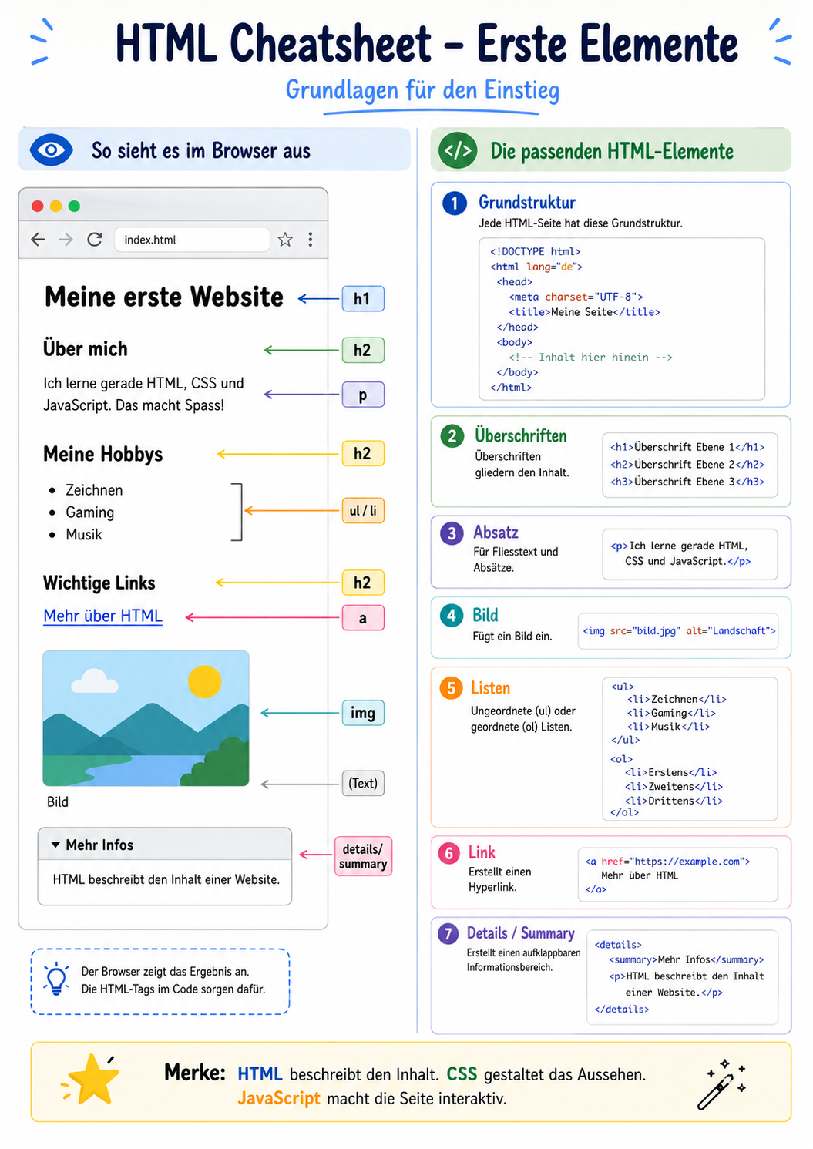This screenshot has height=1149, width=813.
Task: Bookmark page with the star icon
Action: [x=285, y=240]
